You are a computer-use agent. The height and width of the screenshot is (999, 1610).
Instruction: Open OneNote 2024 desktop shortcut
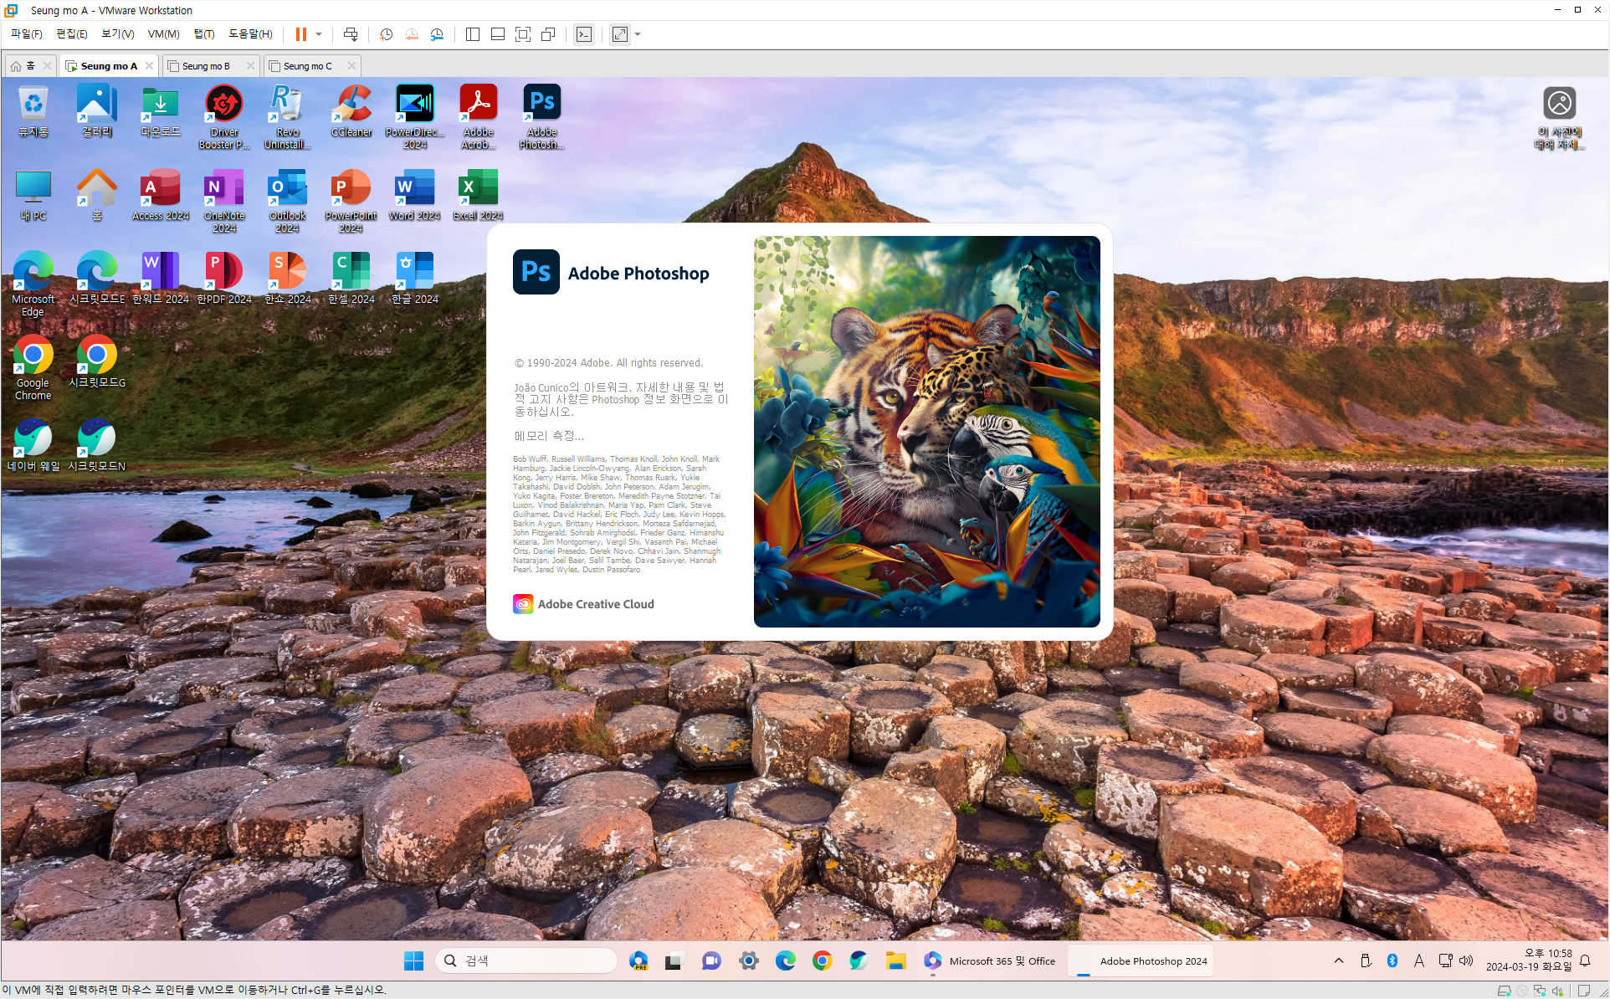223,201
